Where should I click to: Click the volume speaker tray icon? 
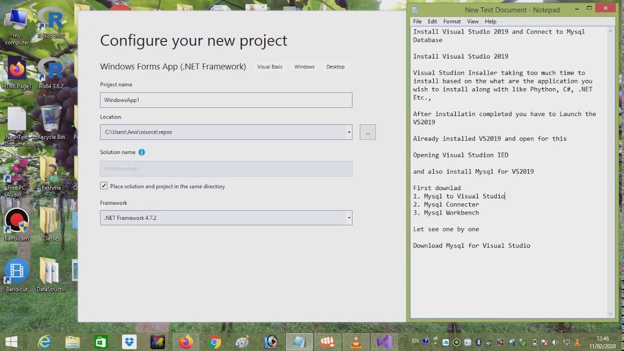(556, 342)
